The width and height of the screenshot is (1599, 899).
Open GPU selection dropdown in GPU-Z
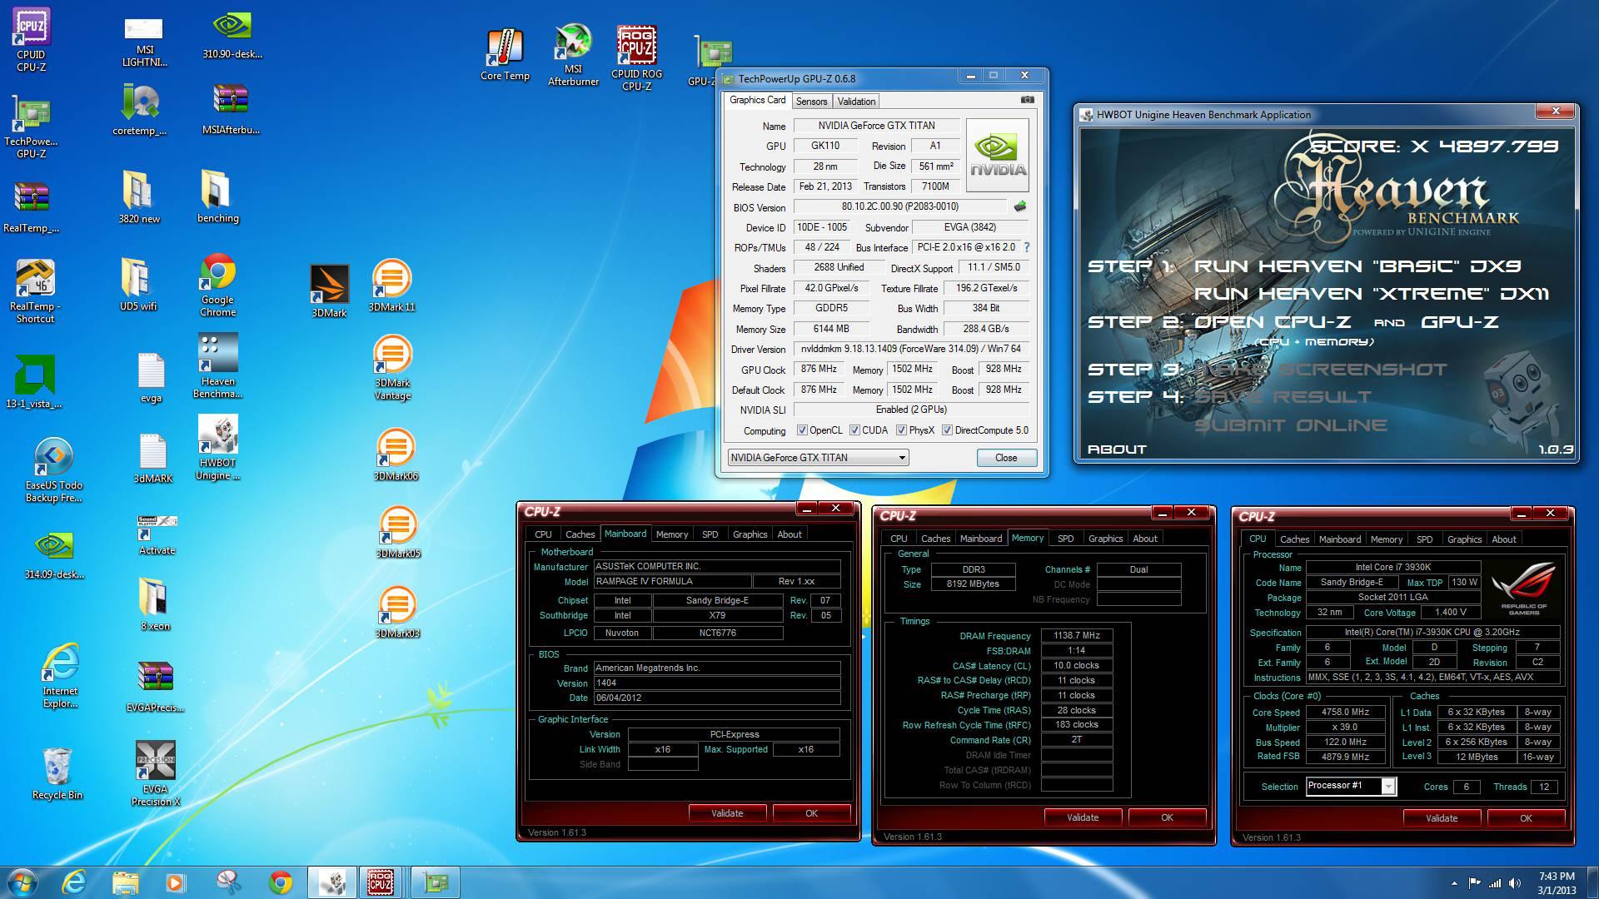[x=818, y=458]
